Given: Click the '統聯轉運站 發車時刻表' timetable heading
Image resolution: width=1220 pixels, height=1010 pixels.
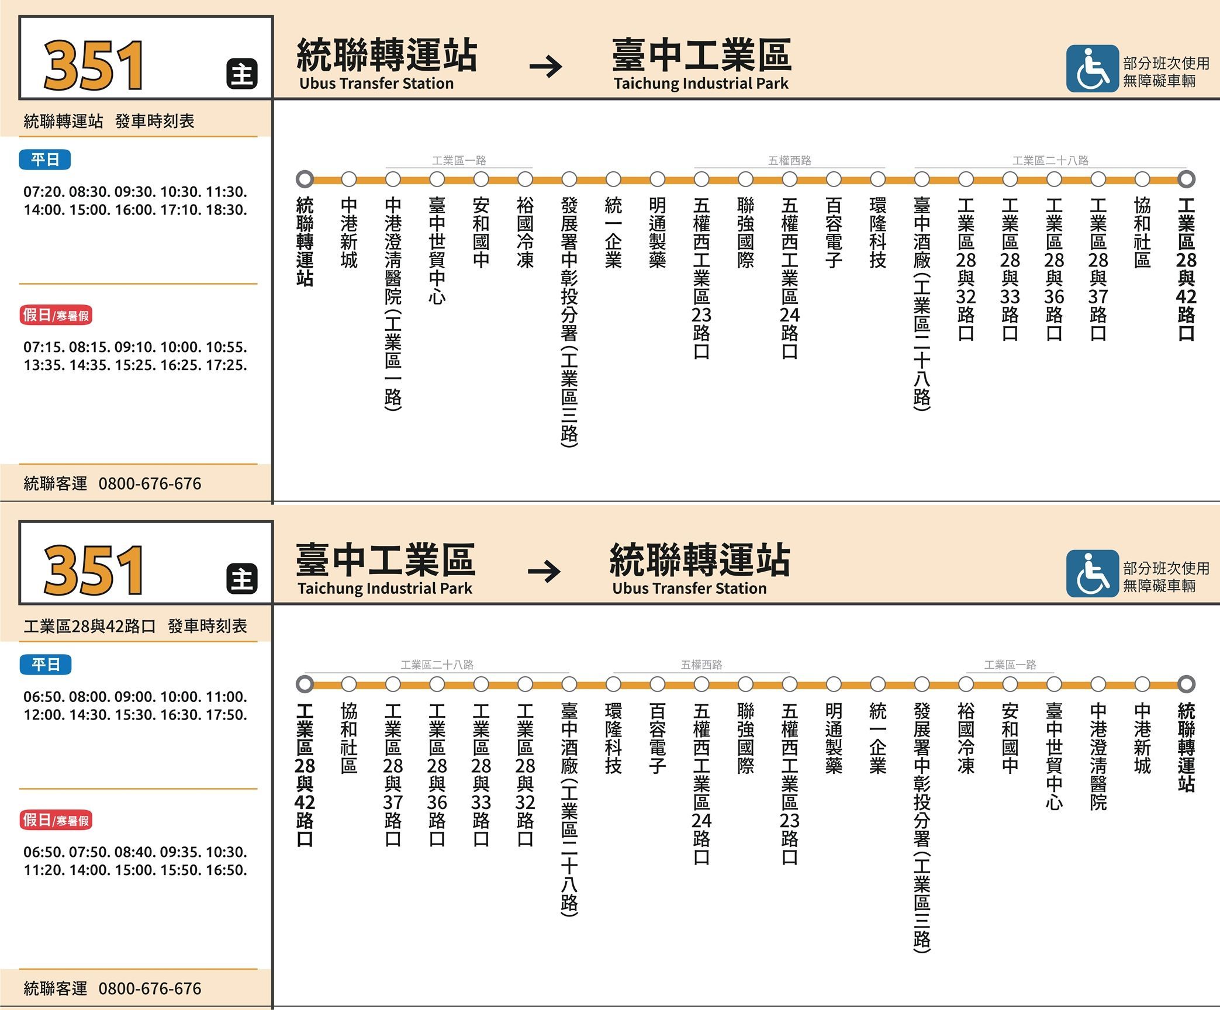Looking at the screenshot, I should [109, 121].
